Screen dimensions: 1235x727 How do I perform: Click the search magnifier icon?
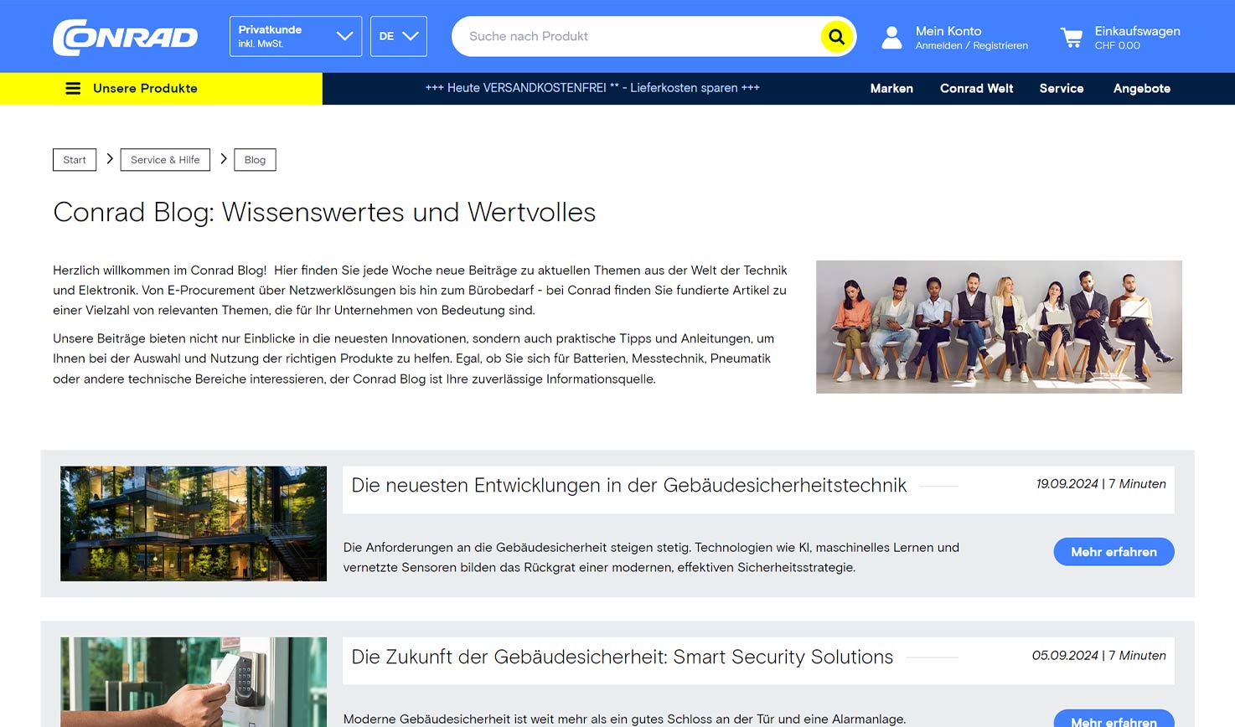coord(835,36)
